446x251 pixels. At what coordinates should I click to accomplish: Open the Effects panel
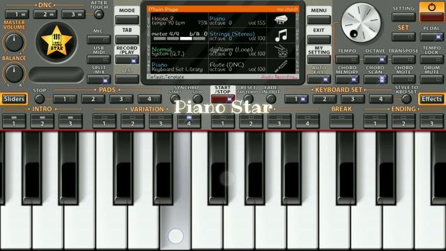click(432, 99)
